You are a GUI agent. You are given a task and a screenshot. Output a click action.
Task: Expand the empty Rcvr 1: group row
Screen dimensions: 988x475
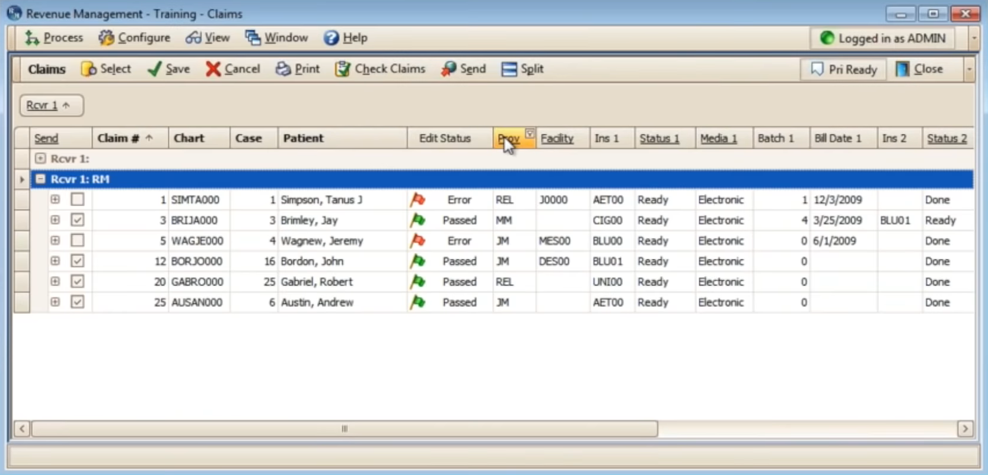click(x=40, y=159)
